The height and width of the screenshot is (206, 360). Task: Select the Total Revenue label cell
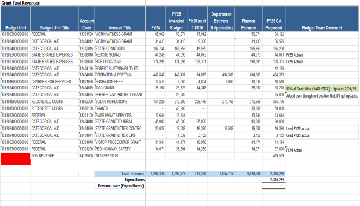[120, 174]
